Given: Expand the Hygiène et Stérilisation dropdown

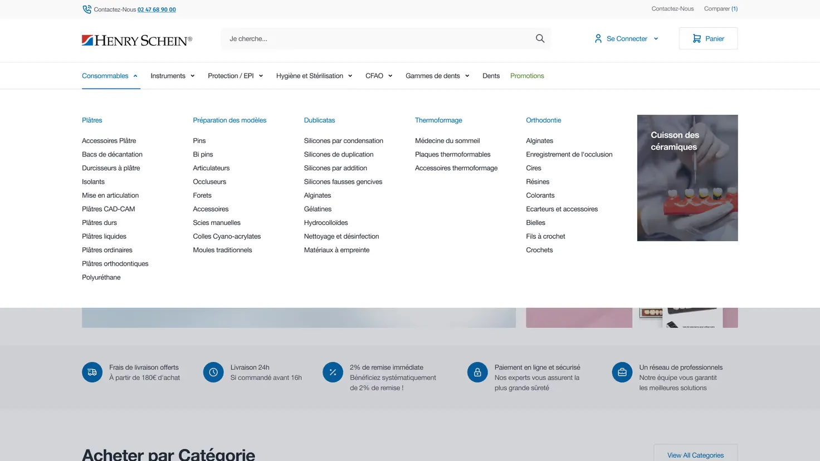Looking at the screenshot, I should pyautogui.click(x=350, y=76).
